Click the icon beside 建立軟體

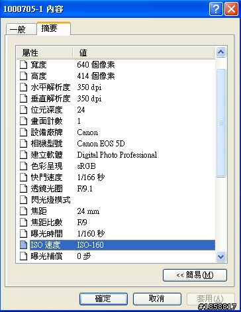[24, 155]
